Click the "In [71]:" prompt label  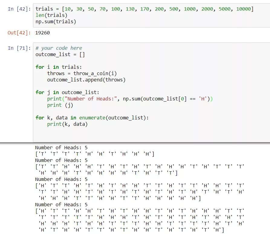(19, 48)
